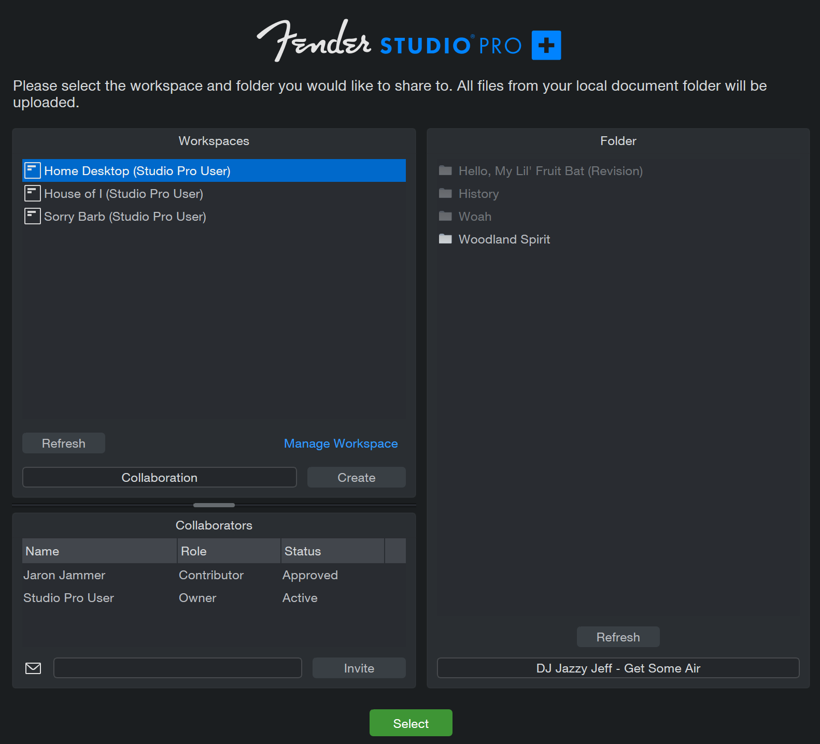Click the Woah folder icon

(x=445, y=216)
